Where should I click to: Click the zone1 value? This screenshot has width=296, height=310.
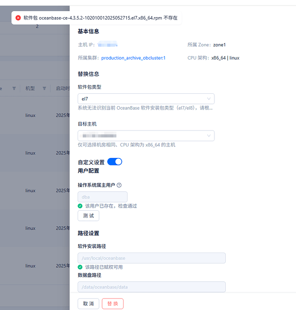219,45
